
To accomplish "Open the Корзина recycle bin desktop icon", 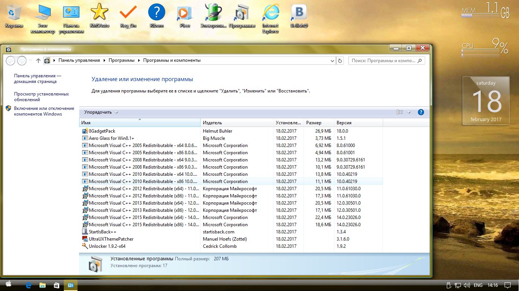I will click(14, 16).
